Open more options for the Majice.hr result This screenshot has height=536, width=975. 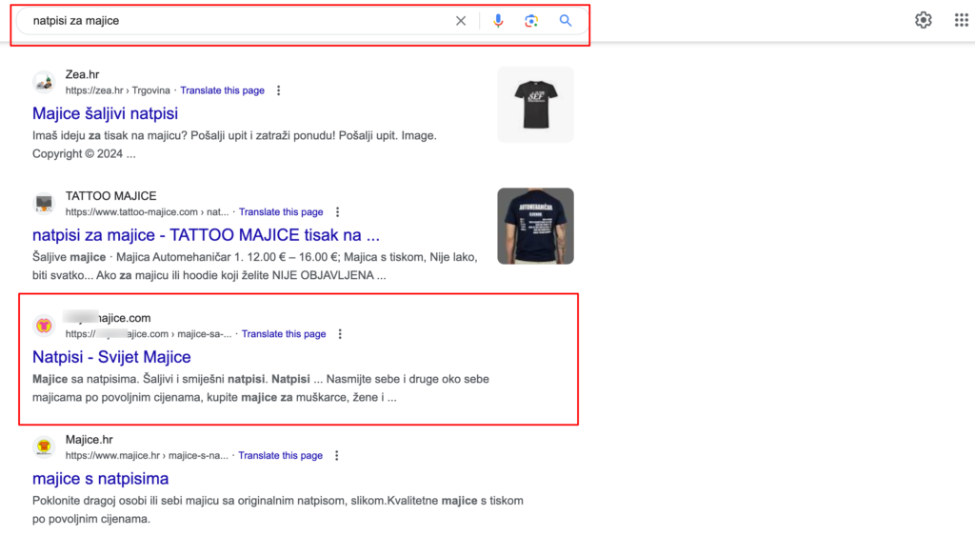(336, 456)
